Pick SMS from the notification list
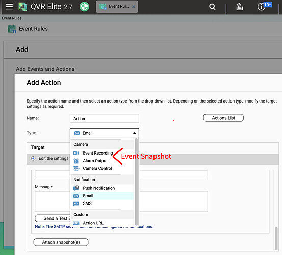This screenshot has height=255, width=282. coord(87,203)
